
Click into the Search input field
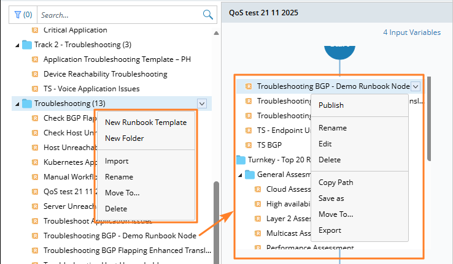pyautogui.click(x=120, y=15)
